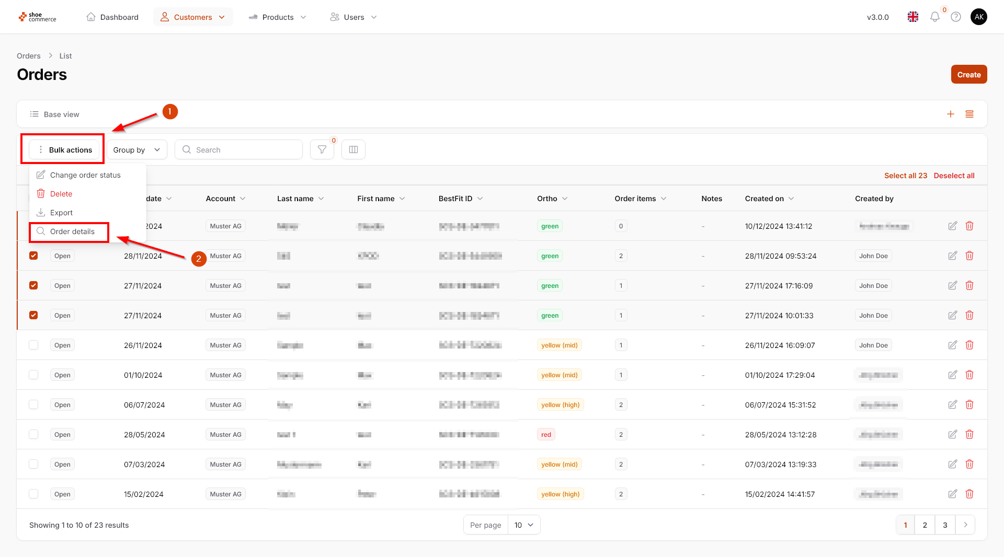Delete the 15/02/2024 order row
This screenshot has width=1004, height=557.
(969, 494)
